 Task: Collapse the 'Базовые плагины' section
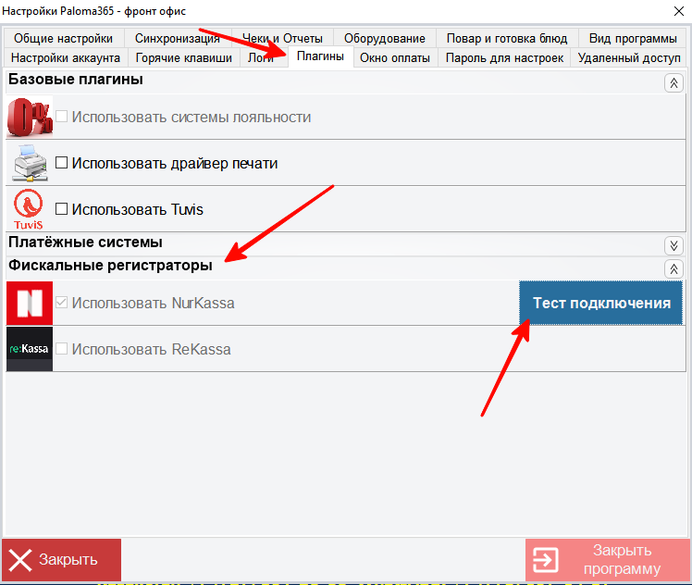pos(673,83)
